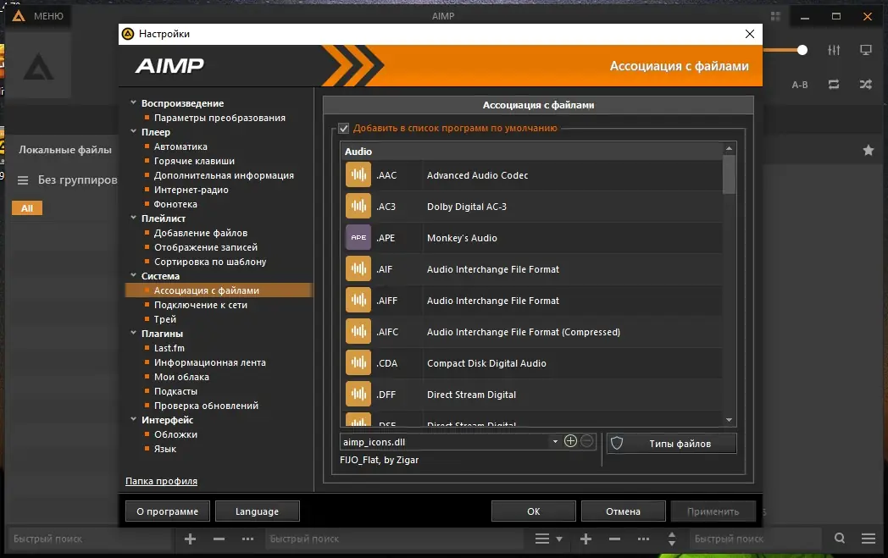Click the .AIF file type icon

[358, 268]
